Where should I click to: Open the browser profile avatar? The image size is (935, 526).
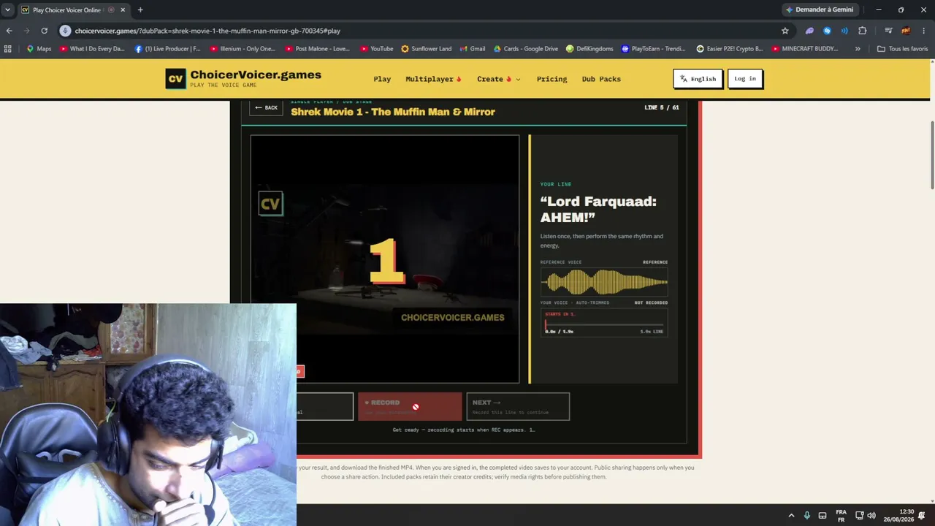tap(906, 31)
